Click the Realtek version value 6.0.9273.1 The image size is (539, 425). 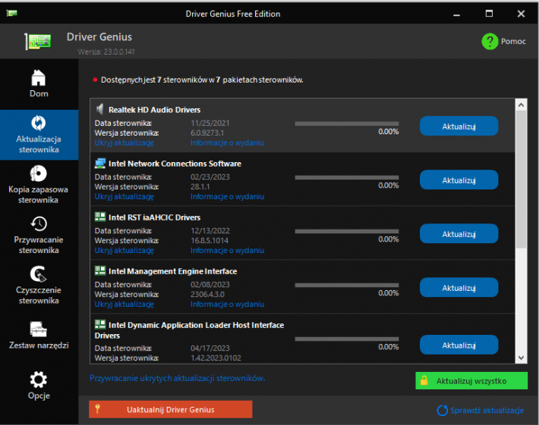(207, 133)
